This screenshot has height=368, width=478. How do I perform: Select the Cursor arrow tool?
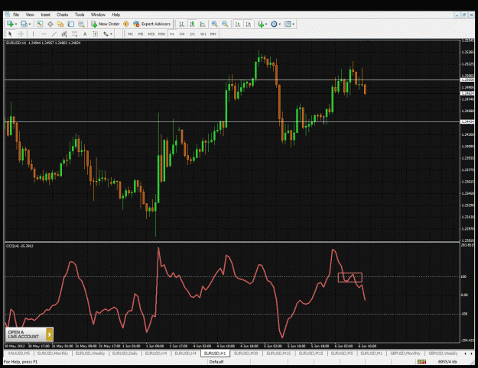[x=10, y=34]
